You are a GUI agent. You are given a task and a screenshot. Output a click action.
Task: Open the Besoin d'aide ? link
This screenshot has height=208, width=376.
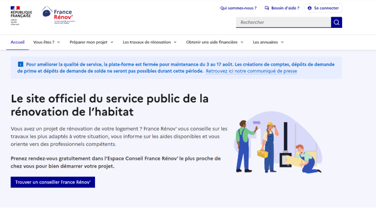tap(282, 8)
